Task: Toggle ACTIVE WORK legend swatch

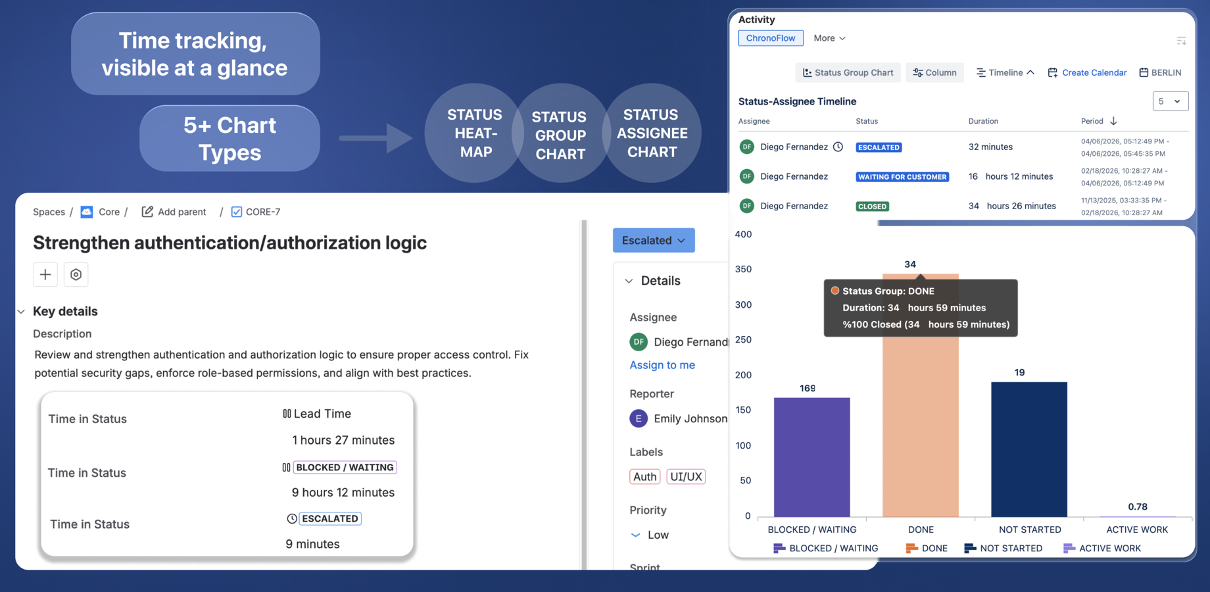Action: click(x=1069, y=548)
